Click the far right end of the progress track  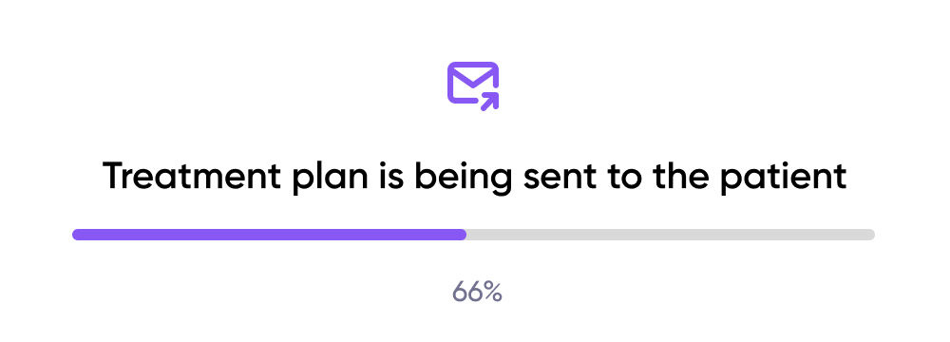point(870,235)
